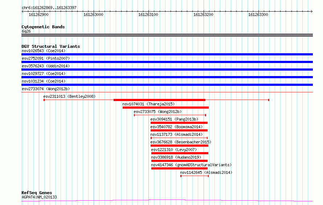The width and height of the screenshot is (323, 205).
Task: Click ruler position 161263100
Action: (x=148, y=14)
